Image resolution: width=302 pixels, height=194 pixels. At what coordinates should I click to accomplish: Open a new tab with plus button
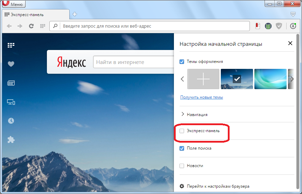75,14
